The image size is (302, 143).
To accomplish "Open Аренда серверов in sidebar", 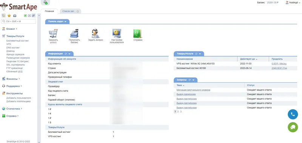I will point(15,54).
